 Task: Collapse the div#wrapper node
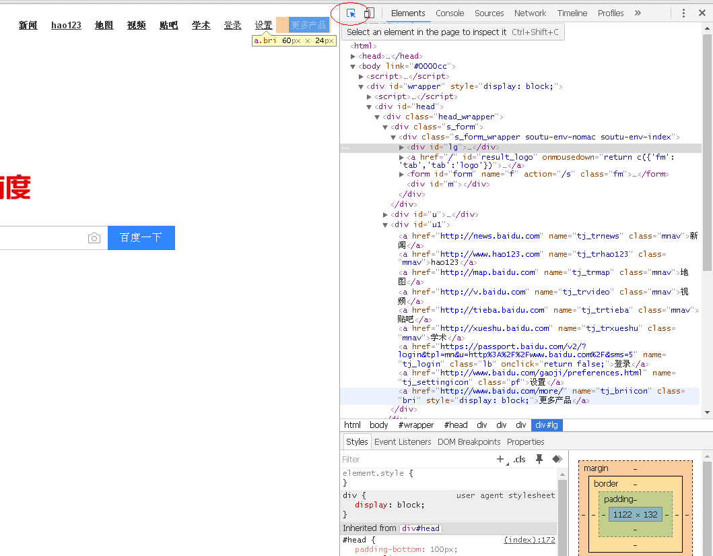coord(361,86)
